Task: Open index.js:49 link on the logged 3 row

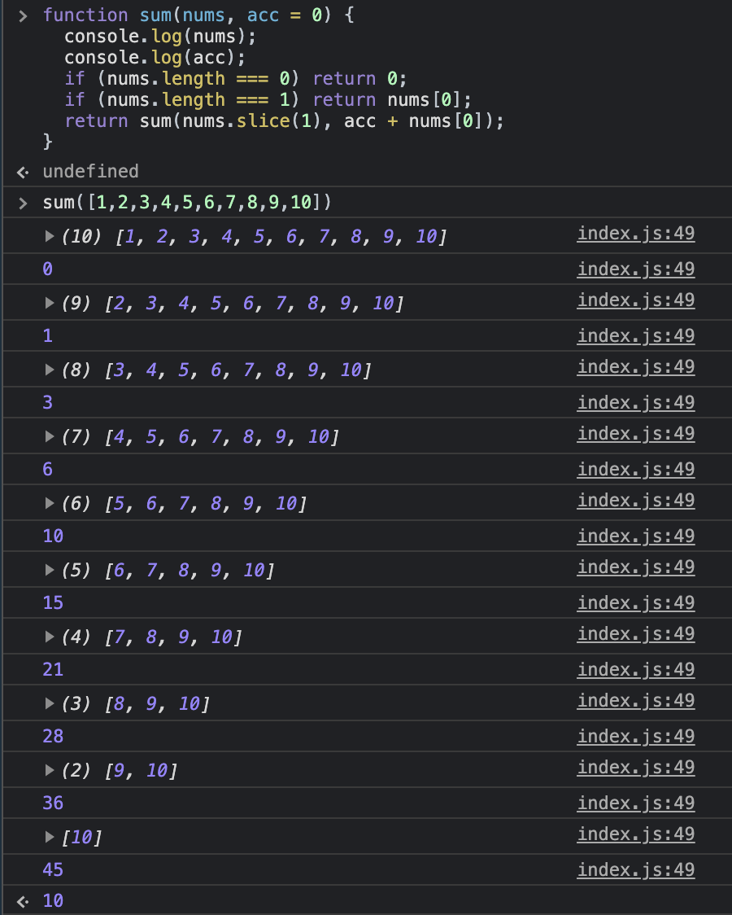Action: (636, 403)
